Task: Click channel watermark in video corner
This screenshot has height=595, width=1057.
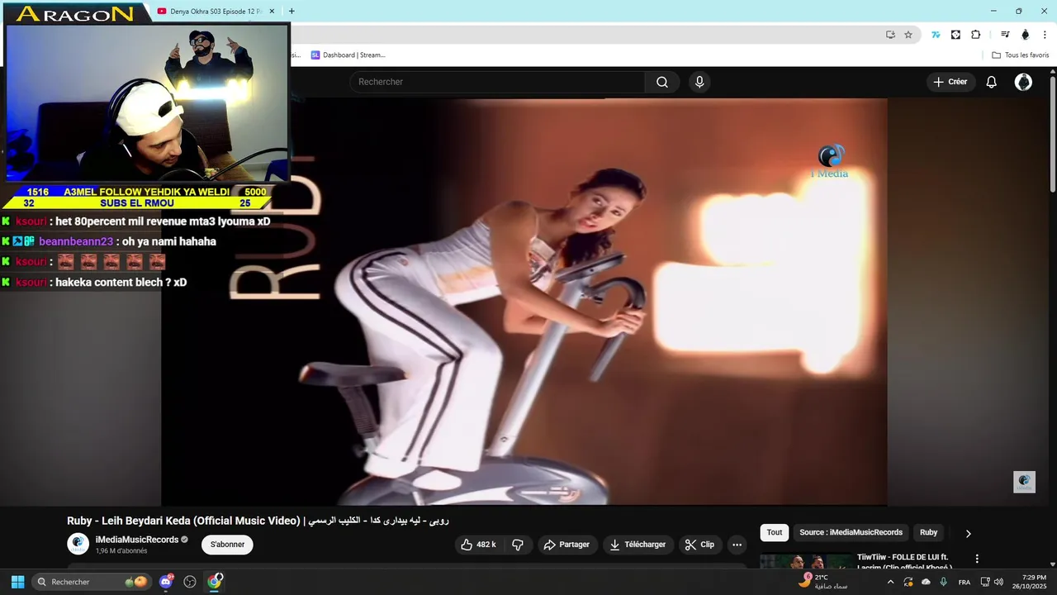Action: pos(1024,482)
